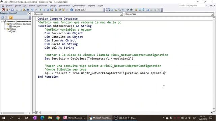Open Google Chrome from taskbar

coord(58,118)
